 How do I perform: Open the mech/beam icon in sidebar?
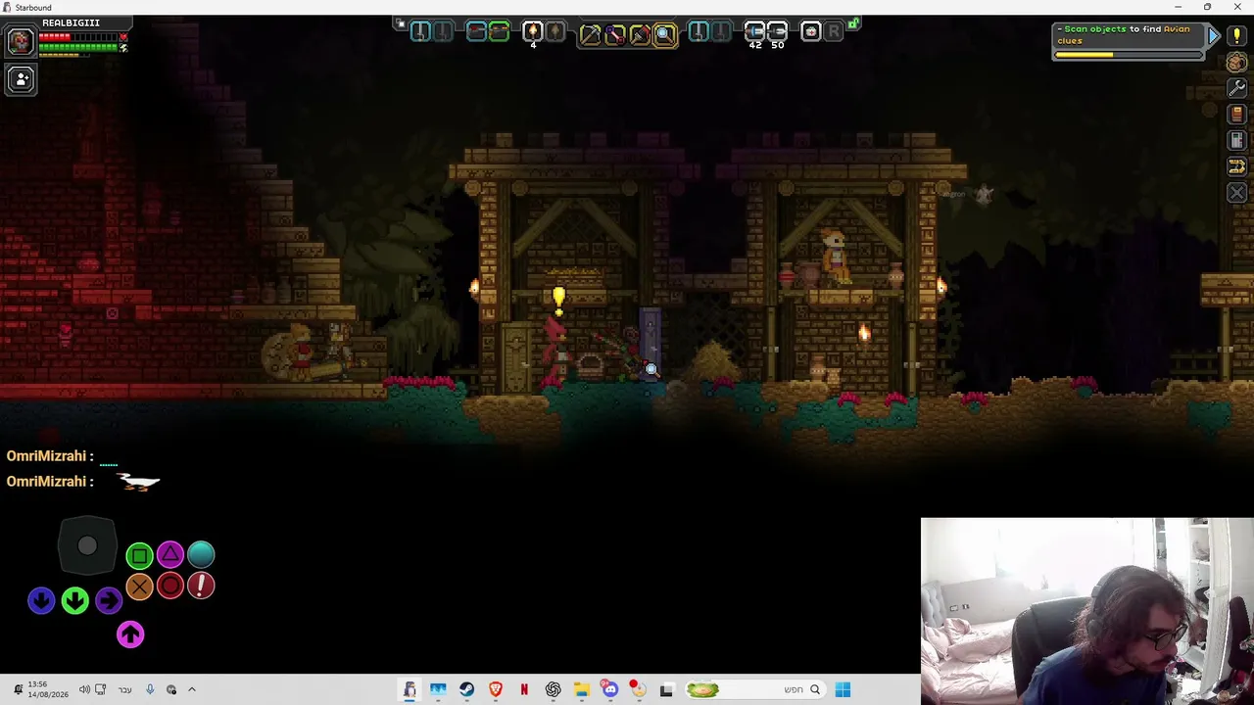click(x=1236, y=166)
